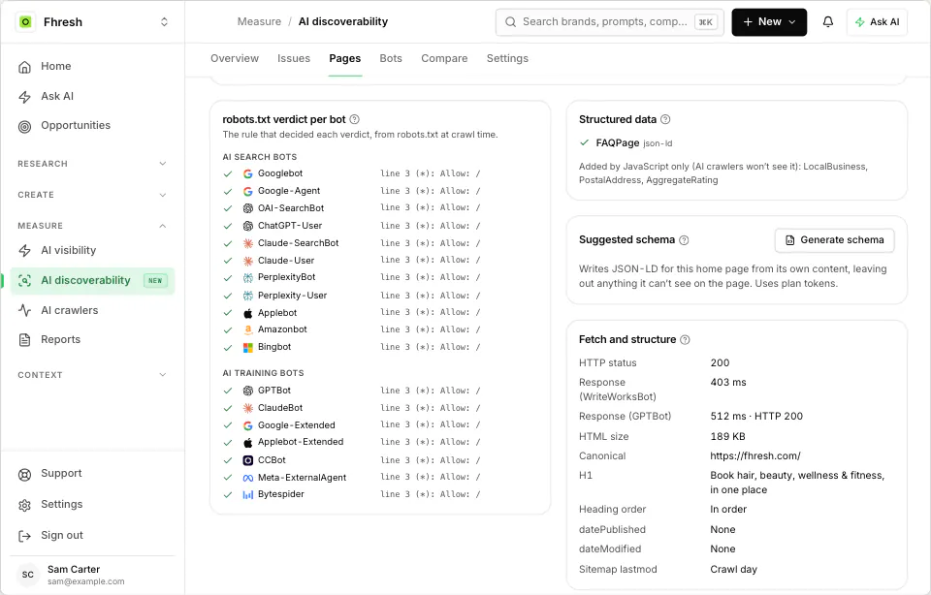Click the 189 KB HTML size value
931x595 pixels.
pos(727,436)
